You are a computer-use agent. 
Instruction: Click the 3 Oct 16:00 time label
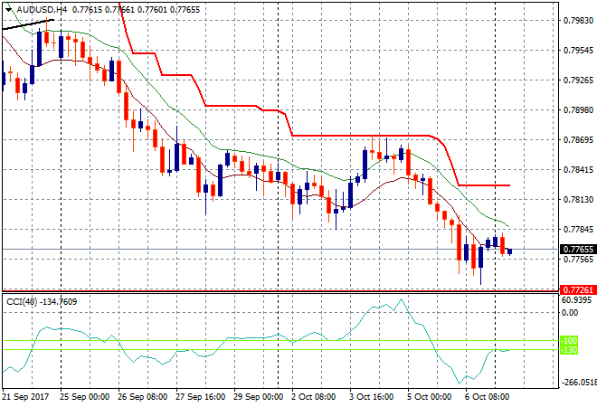pos(372,397)
